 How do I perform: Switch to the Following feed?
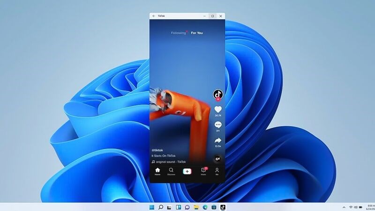coord(178,33)
